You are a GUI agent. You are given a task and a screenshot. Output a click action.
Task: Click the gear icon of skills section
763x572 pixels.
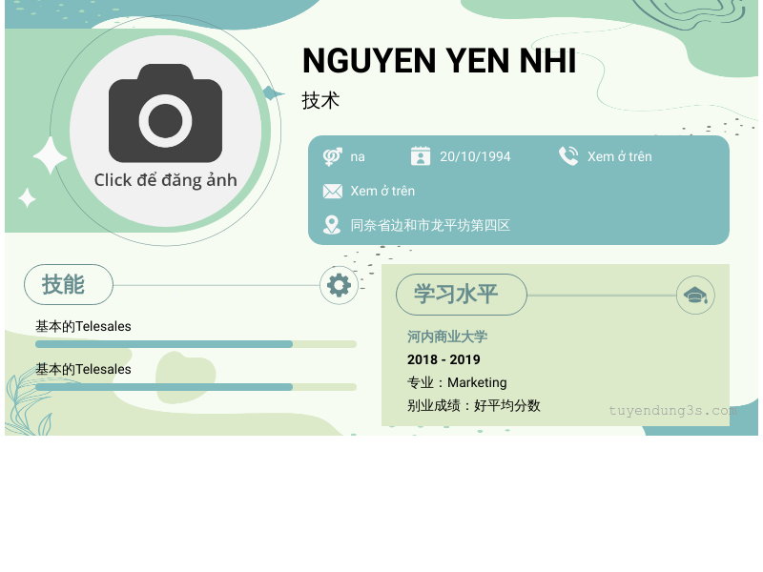click(x=340, y=285)
